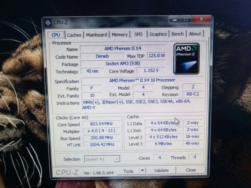Click the Name field AMD Phenom II X4
Screen dimensions: 251x188
(123, 49)
